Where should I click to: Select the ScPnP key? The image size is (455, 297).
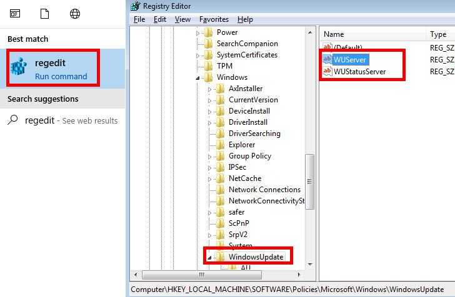tap(239, 223)
